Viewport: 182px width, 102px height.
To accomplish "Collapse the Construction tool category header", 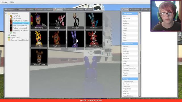I will point(130,44).
